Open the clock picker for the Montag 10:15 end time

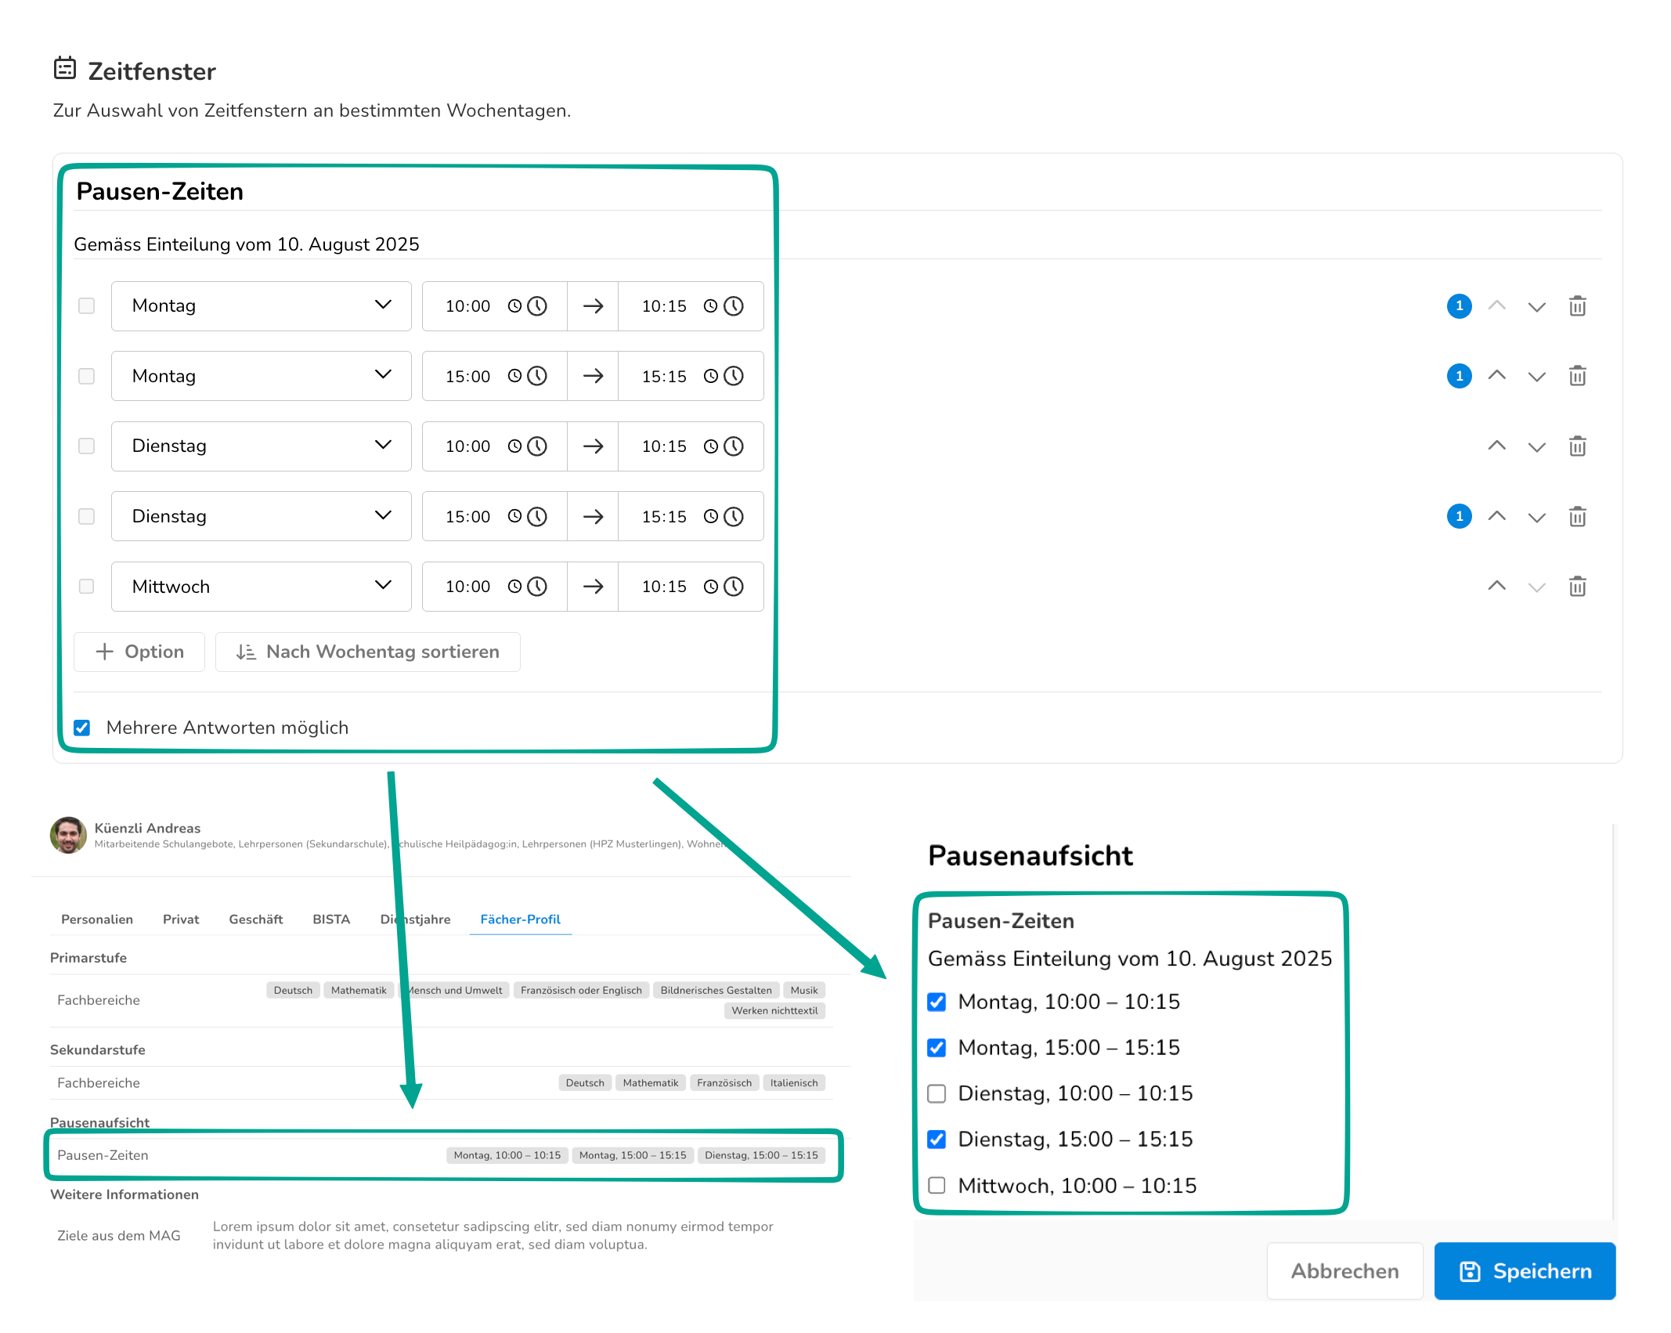pos(733,306)
